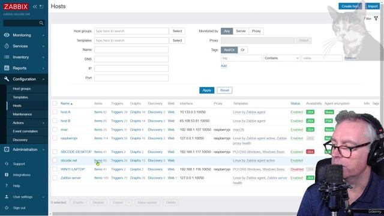Screen dimensions: 384x216
Task: Tick the checkbox for imac
Action: 55,130
